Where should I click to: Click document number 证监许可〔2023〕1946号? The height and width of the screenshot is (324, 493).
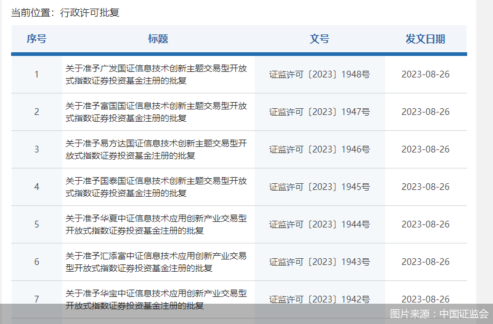(x=319, y=149)
